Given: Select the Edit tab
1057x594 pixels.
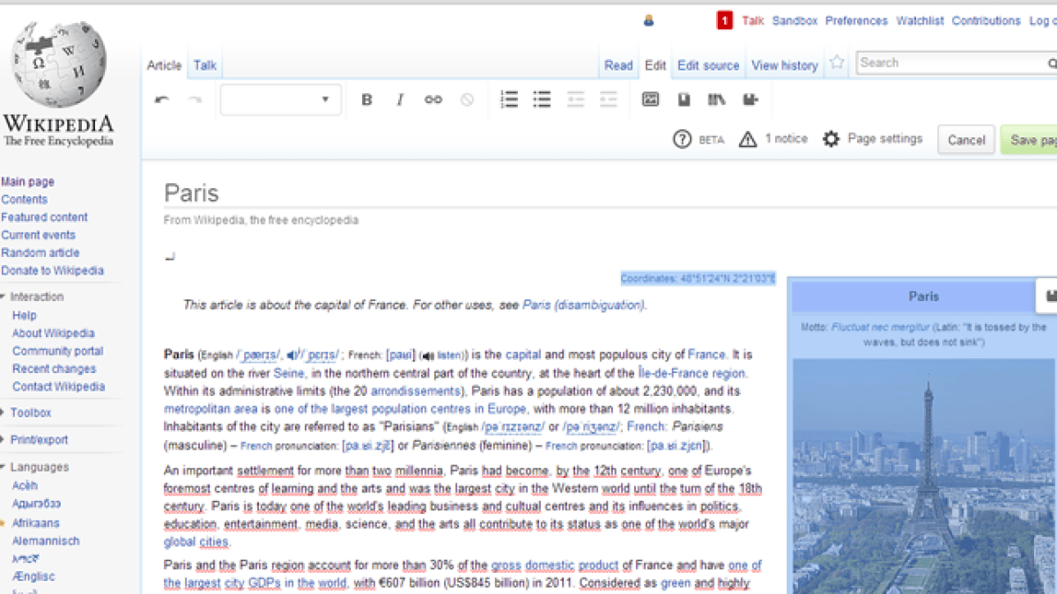Looking at the screenshot, I should click(655, 65).
